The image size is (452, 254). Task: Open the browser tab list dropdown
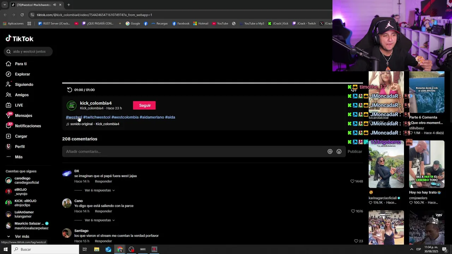(5, 5)
